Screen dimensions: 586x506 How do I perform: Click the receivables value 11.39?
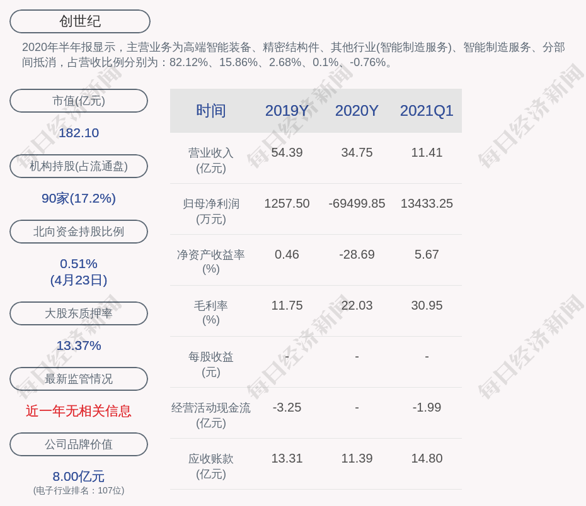357,459
